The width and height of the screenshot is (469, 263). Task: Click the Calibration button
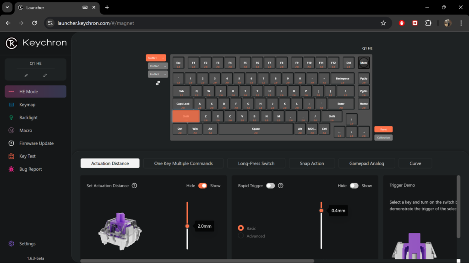(x=383, y=137)
